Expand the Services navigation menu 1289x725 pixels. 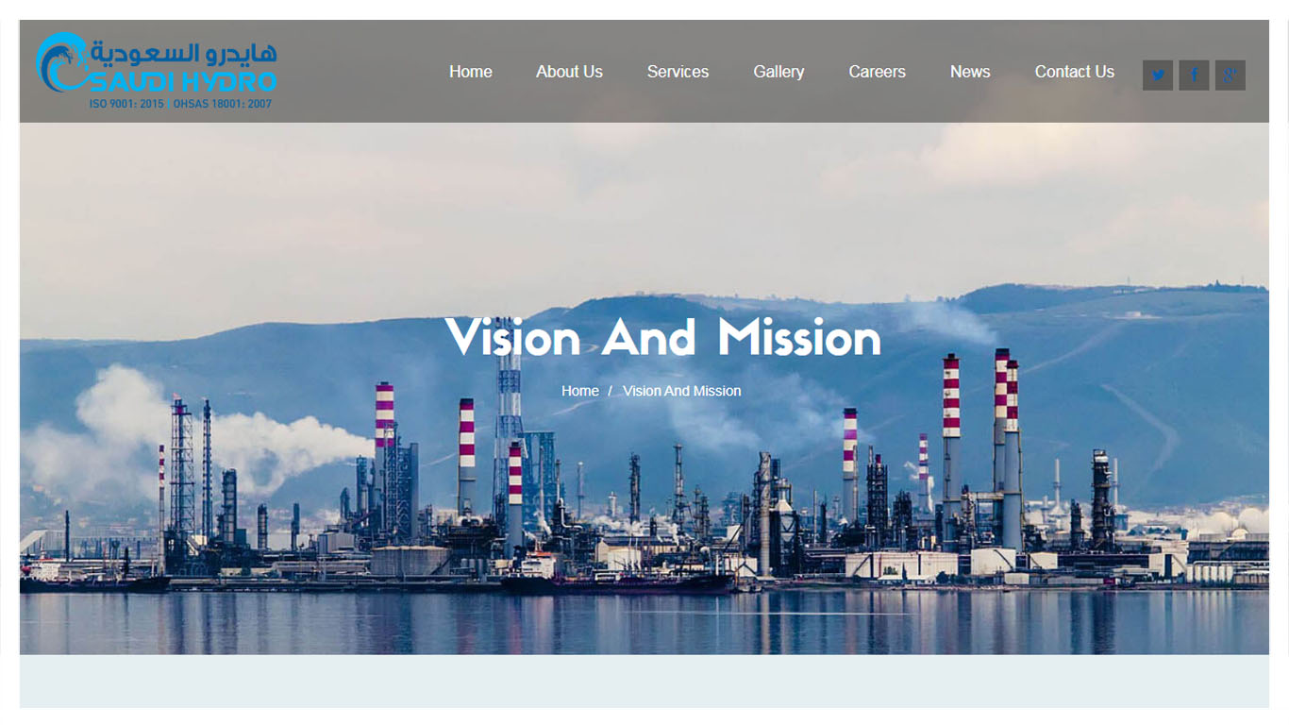coord(678,71)
